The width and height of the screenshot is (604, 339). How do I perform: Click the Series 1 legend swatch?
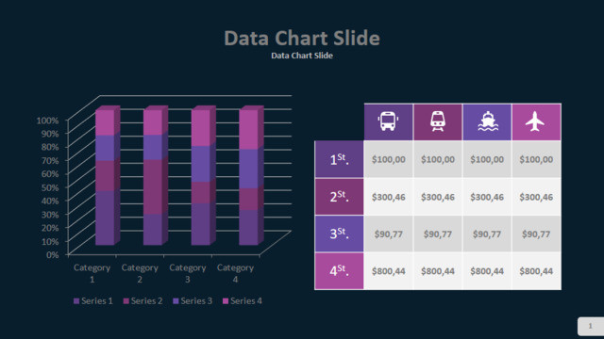coord(76,301)
